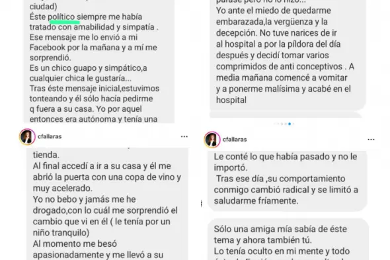Image resolution: width=390 pixels, height=260 pixels.
Task: Open cfallaras profile picture on left post
Action: (27, 137)
